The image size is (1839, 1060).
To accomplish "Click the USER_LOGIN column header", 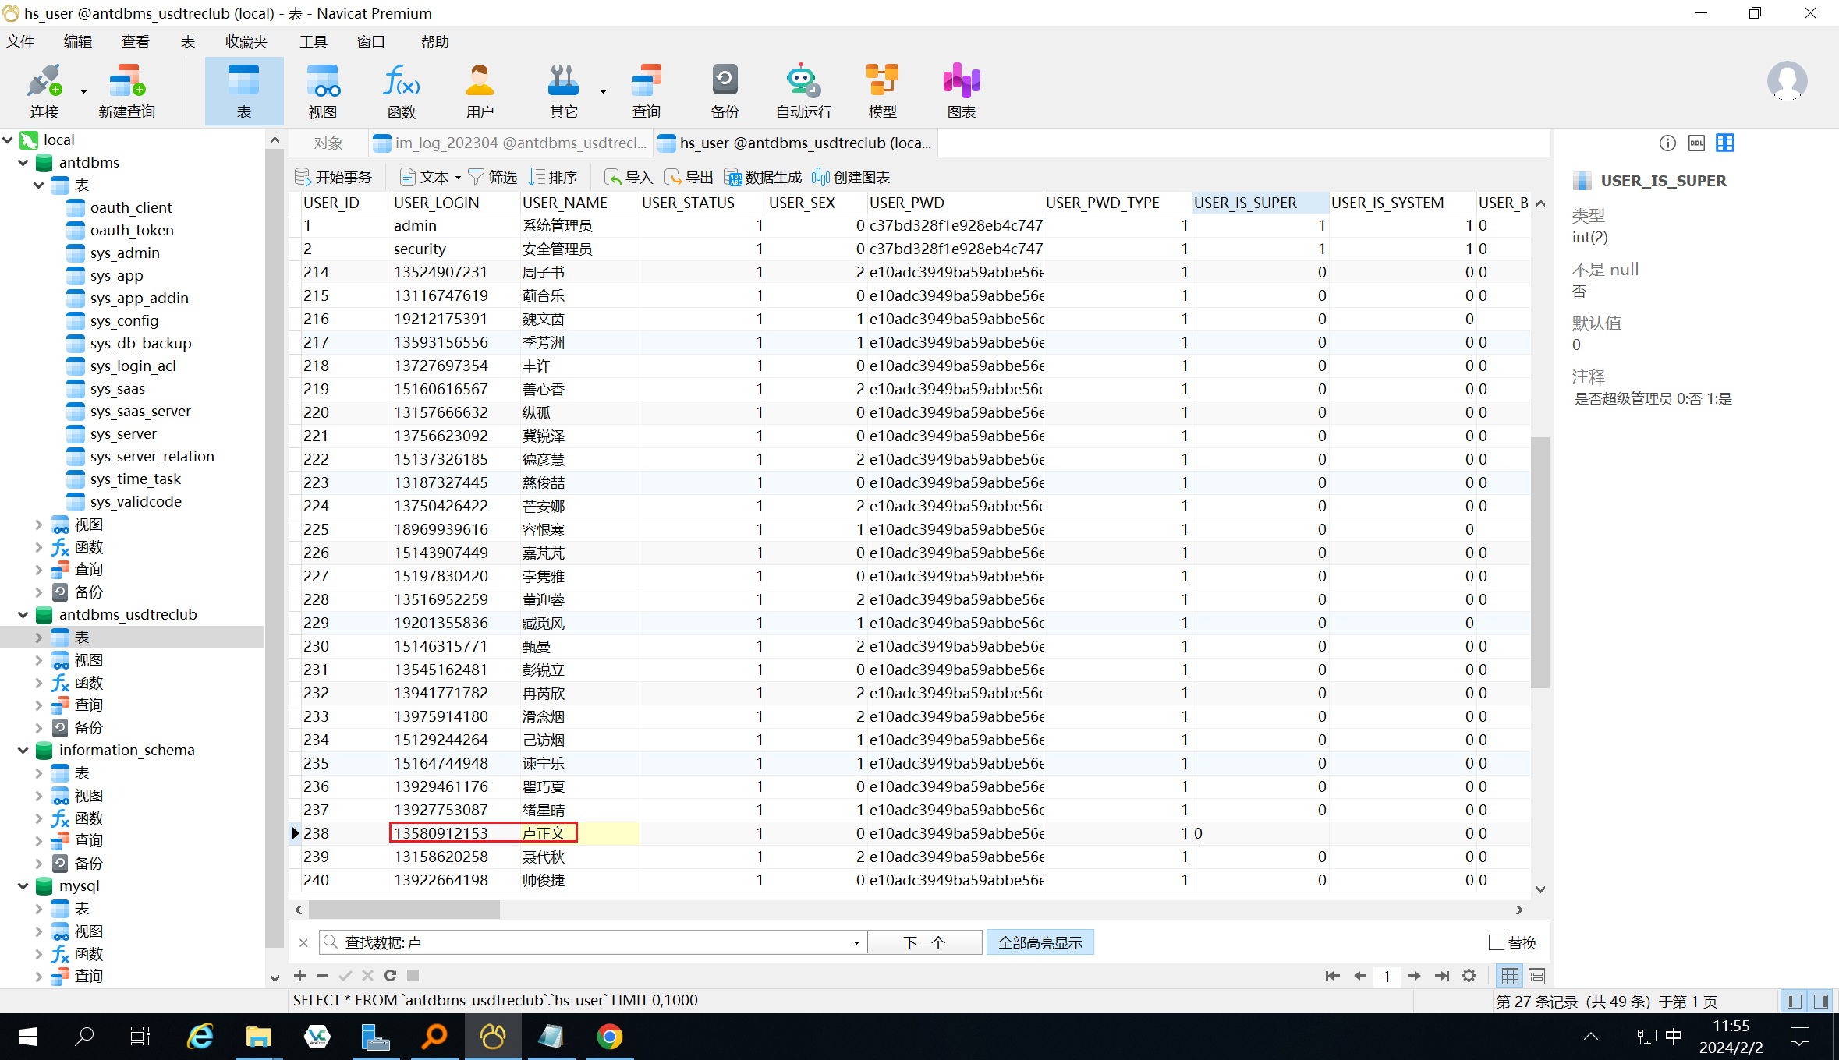I will pyautogui.click(x=455, y=203).
